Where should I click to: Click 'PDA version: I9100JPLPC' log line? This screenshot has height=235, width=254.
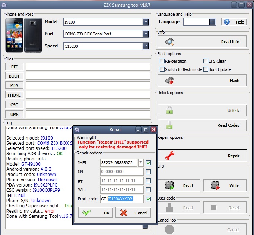tap(32, 185)
